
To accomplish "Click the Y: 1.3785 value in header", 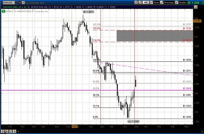I will point(110,7).
